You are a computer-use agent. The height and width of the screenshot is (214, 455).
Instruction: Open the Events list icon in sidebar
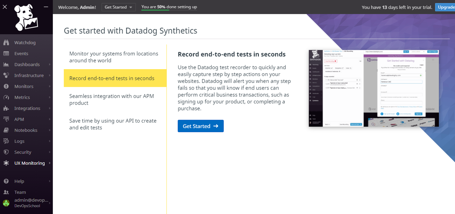[6, 54]
